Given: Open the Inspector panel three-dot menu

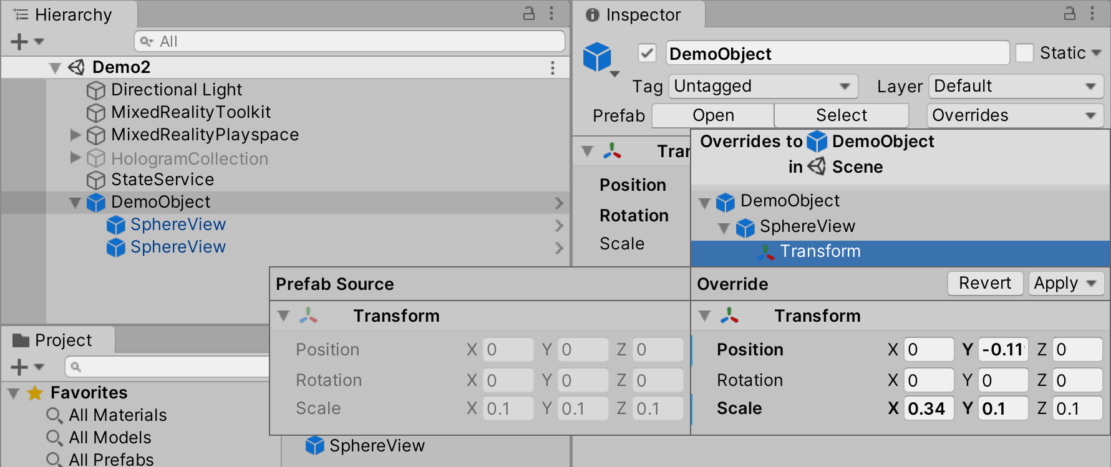Looking at the screenshot, I should tap(1092, 14).
